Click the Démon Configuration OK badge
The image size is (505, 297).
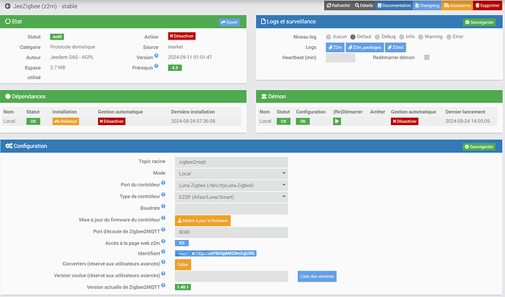303,121
